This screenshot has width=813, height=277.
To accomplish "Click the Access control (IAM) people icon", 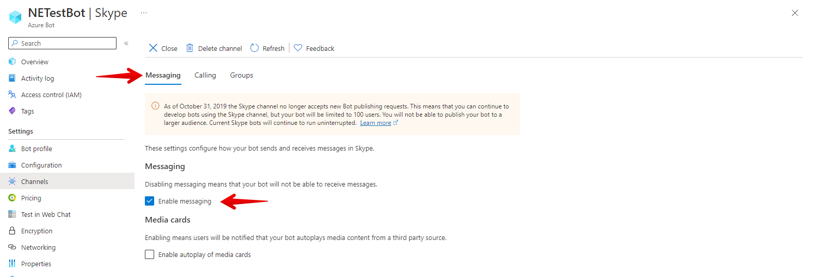I will 12,95.
